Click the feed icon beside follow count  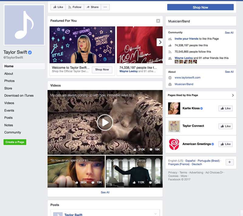tap(170, 52)
